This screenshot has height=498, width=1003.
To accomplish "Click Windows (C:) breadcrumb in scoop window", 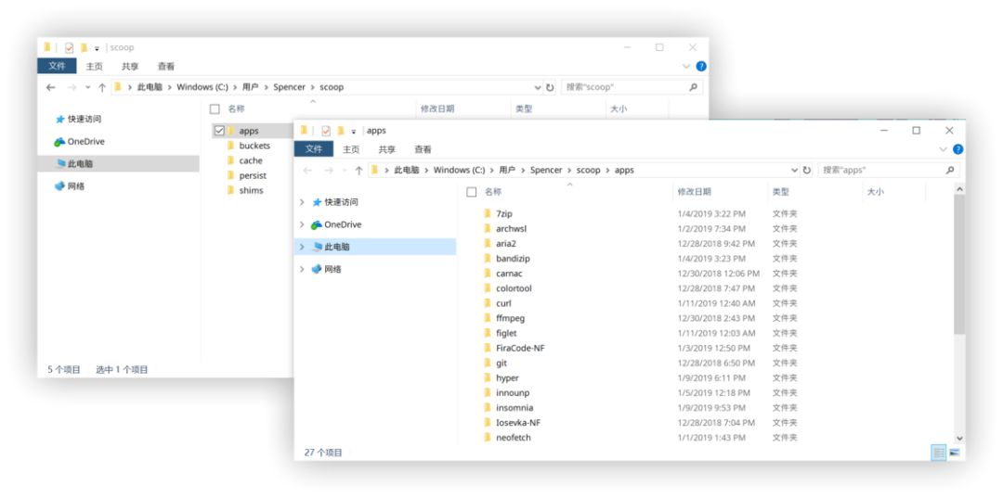I will [202, 87].
